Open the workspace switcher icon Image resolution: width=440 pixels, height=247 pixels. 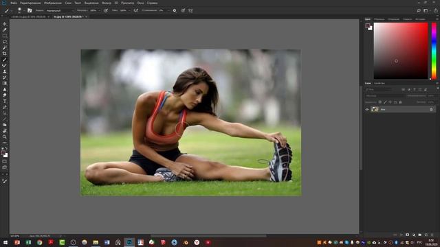(x=426, y=10)
